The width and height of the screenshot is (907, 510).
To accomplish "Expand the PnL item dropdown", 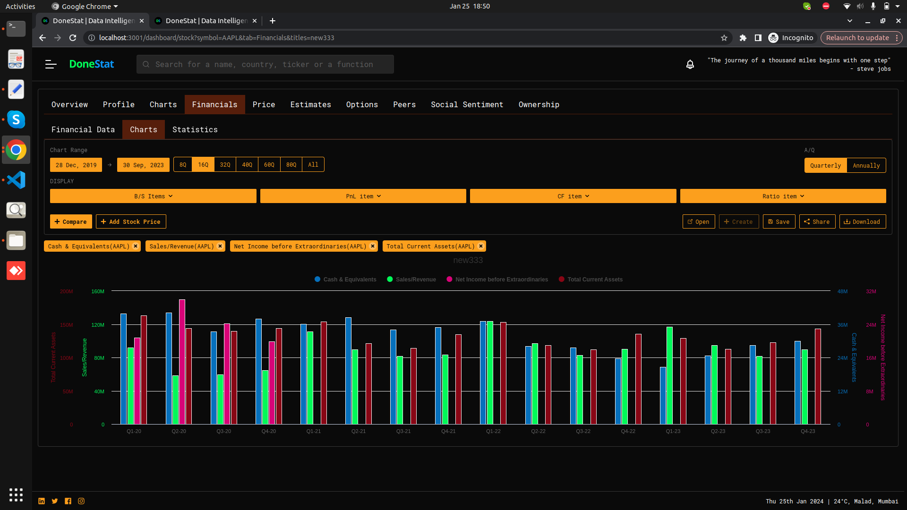I will pos(363,196).
